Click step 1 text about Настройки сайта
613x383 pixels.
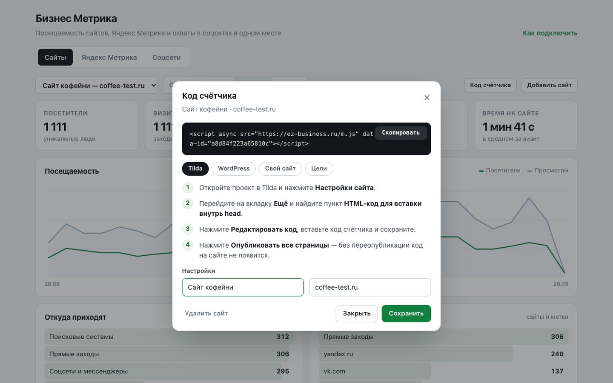(x=287, y=188)
